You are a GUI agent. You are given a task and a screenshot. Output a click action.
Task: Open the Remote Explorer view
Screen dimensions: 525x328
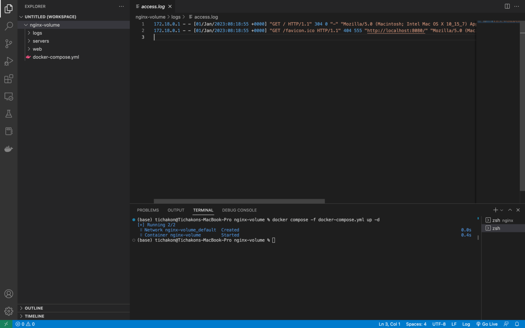[9, 97]
